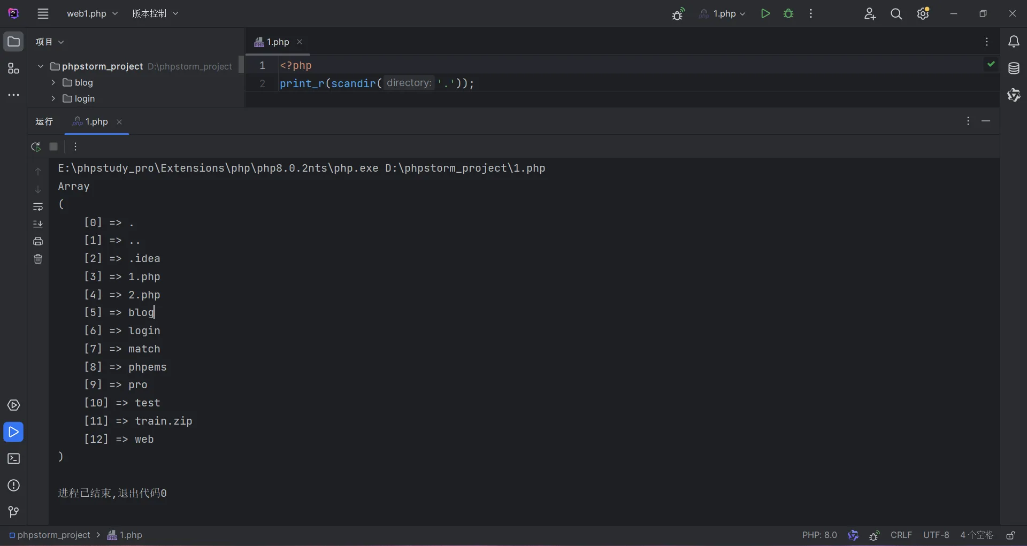
Task: Change UTF-8 file encoding
Action: (936, 535)
